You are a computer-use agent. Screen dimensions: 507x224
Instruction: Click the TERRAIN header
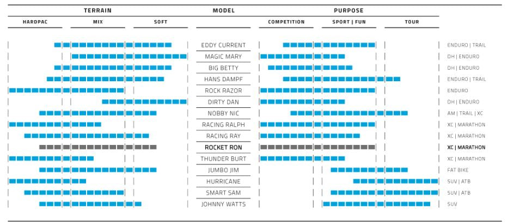click(x=97, y=10)
